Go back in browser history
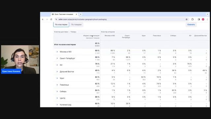This screenshot has height=119, width=211. (43, 20)
